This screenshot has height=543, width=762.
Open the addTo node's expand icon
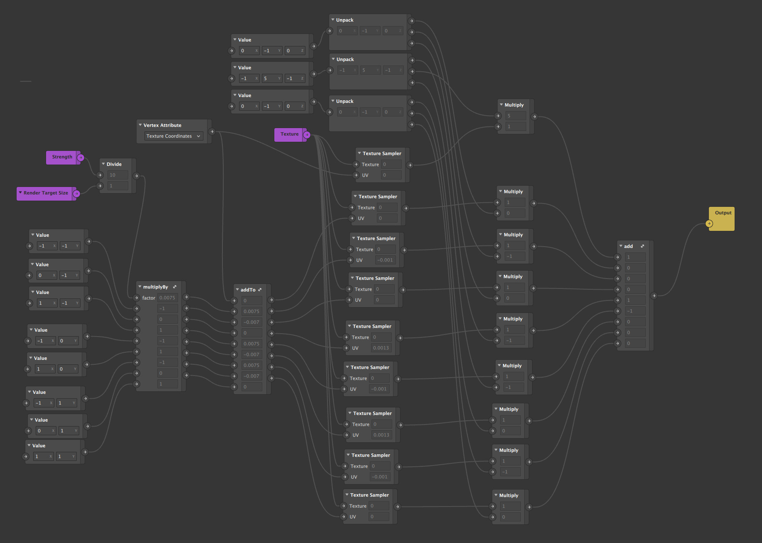[260, 290]
